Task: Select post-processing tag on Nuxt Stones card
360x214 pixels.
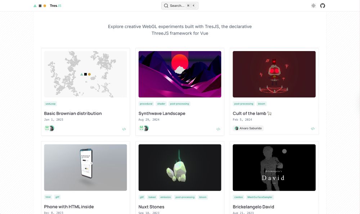Action: [x=185, y=197]
